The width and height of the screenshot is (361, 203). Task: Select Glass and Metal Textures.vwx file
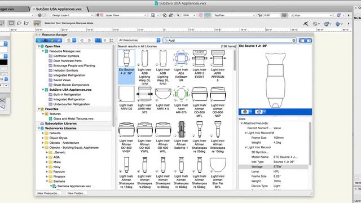click(x=73, y=119)
